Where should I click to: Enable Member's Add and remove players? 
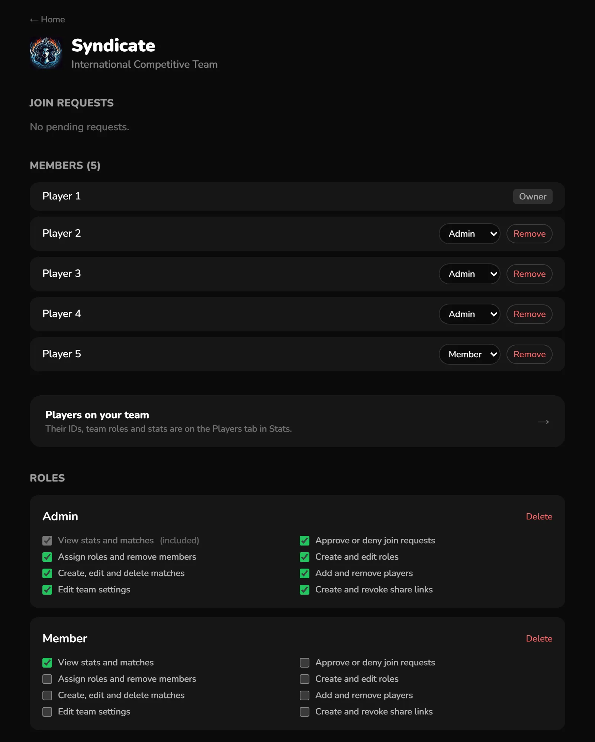point(305,695)
